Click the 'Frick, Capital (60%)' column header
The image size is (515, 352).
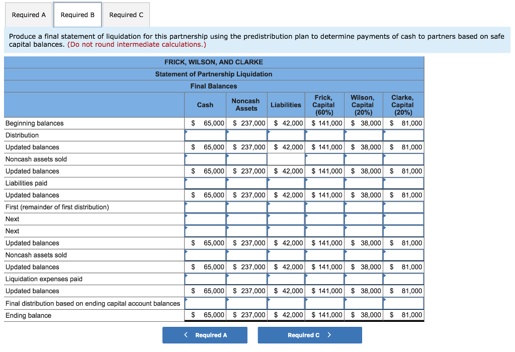(x=323, y=105)
